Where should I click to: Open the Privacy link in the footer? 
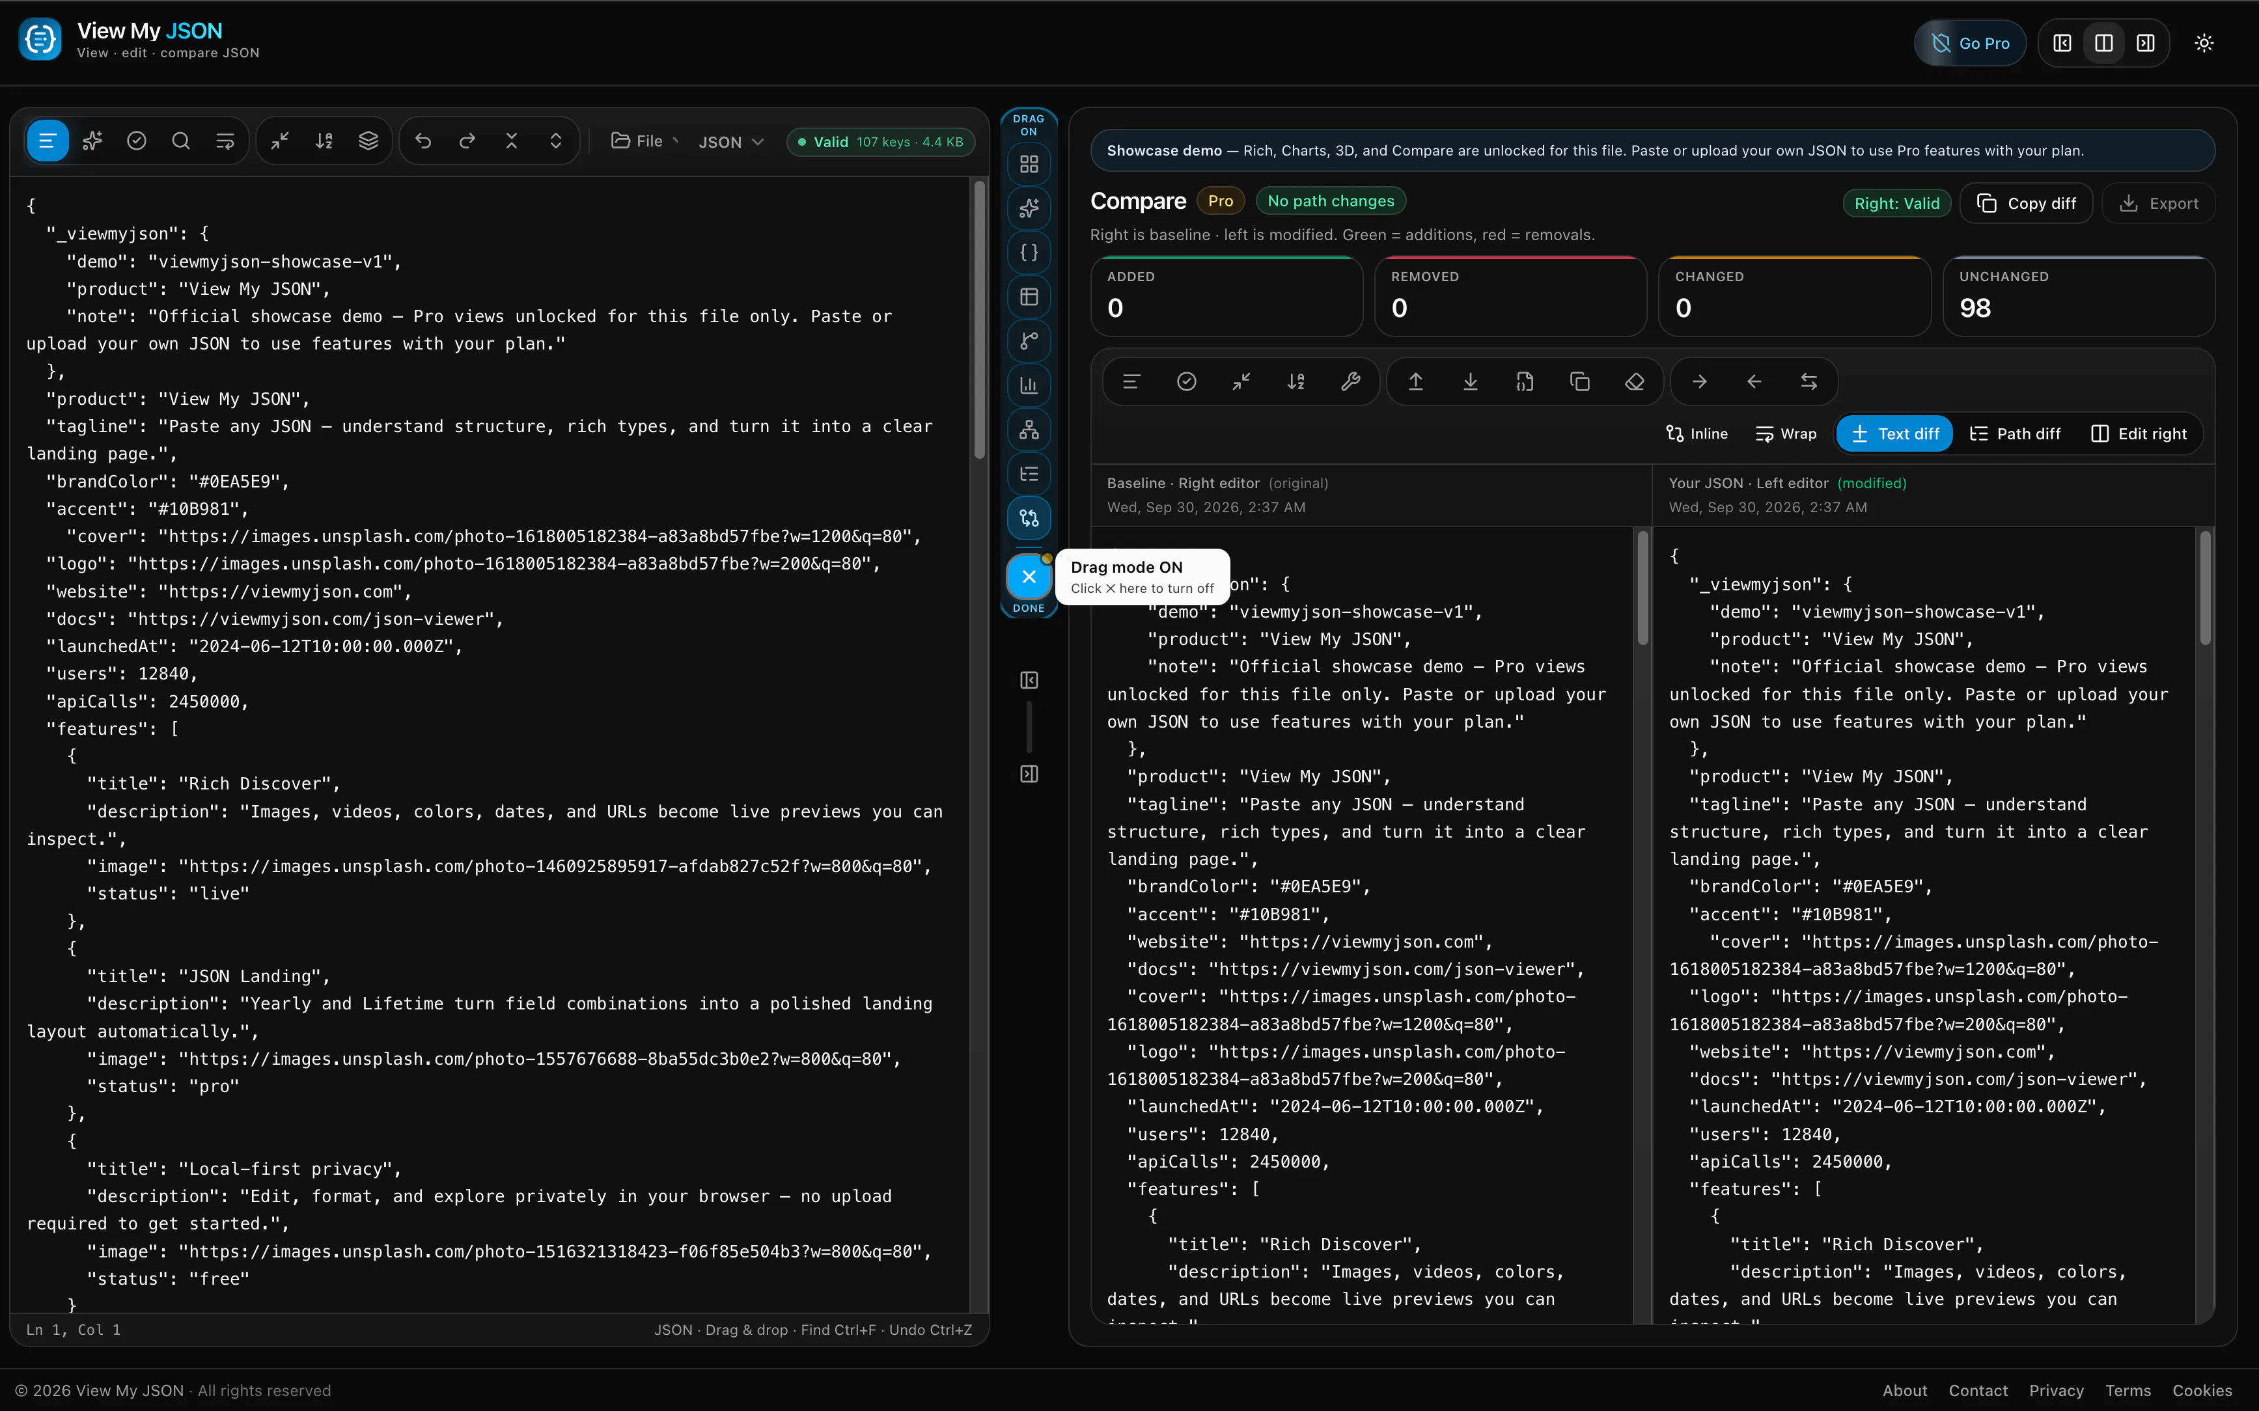coord(2055,1390)
